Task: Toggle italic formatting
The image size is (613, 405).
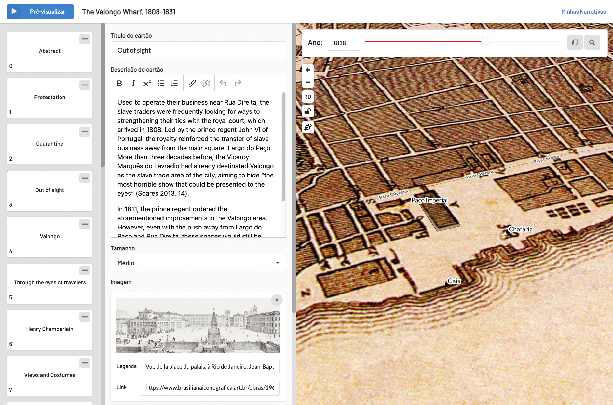Action: click(133, 83)
